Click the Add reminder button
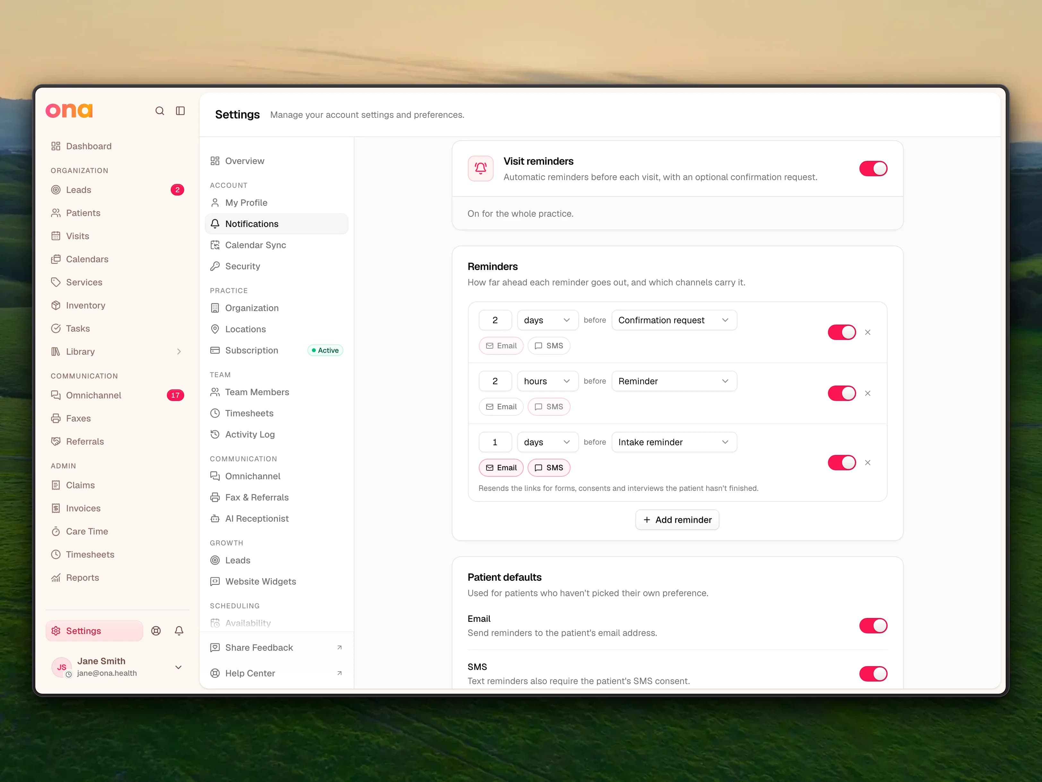Image resolution: width=1042 pixels, height=782 pixels. [x=677, y=520]
